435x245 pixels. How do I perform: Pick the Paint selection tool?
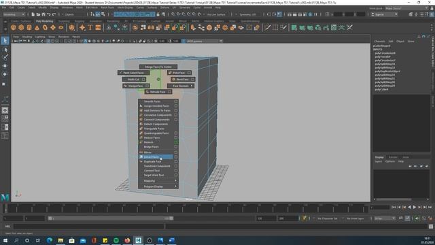point(5,57)
